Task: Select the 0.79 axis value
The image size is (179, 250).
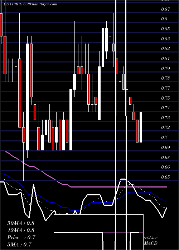Action: click(x=165, y=69)
